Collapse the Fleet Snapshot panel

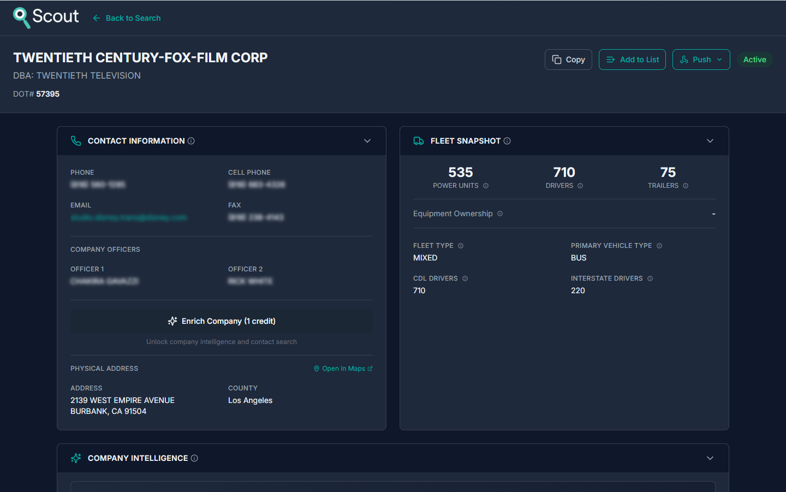[x=710, y=140]
